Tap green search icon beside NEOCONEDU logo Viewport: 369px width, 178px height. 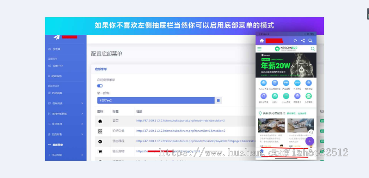click(312, 49)
